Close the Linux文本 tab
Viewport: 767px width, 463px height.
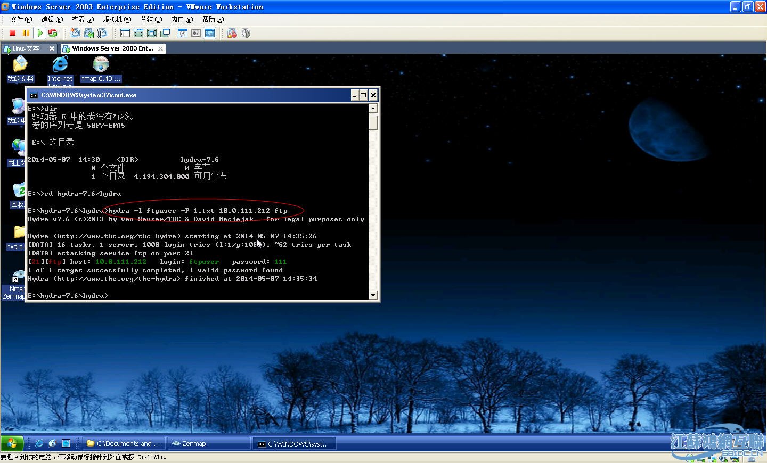[x=52, y=48]
